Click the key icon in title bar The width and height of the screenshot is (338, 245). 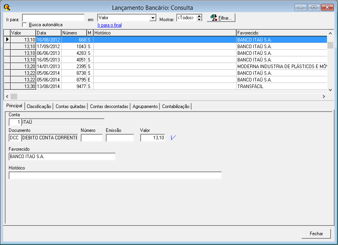[7, 7]
